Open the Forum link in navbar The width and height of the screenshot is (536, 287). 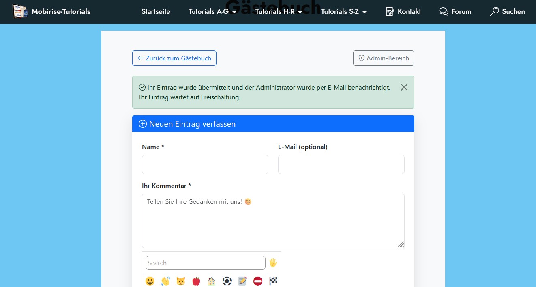click(x=455, y=11)
